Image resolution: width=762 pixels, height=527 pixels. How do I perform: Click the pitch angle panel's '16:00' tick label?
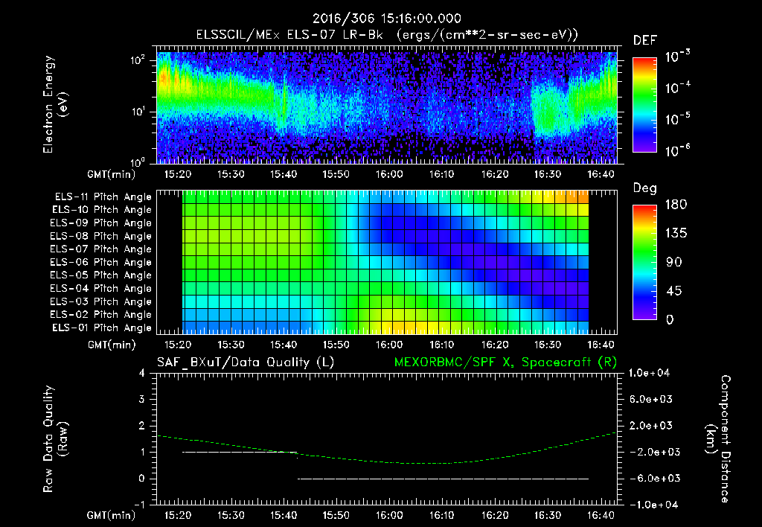point(389,345)
